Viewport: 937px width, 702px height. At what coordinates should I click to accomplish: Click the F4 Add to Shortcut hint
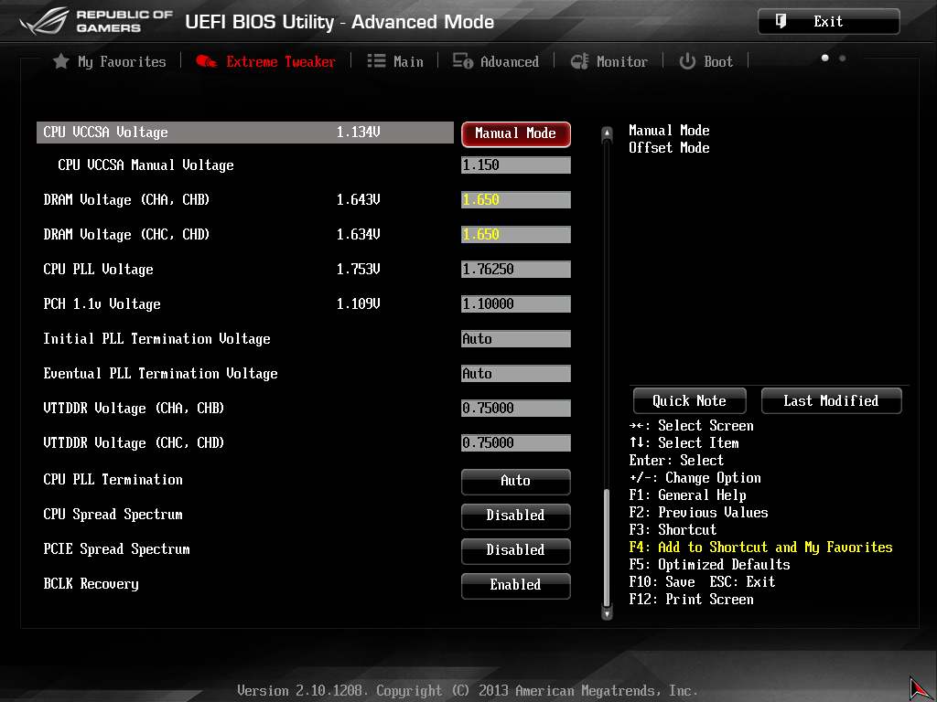pyautogui.click(x=760, y=548)
